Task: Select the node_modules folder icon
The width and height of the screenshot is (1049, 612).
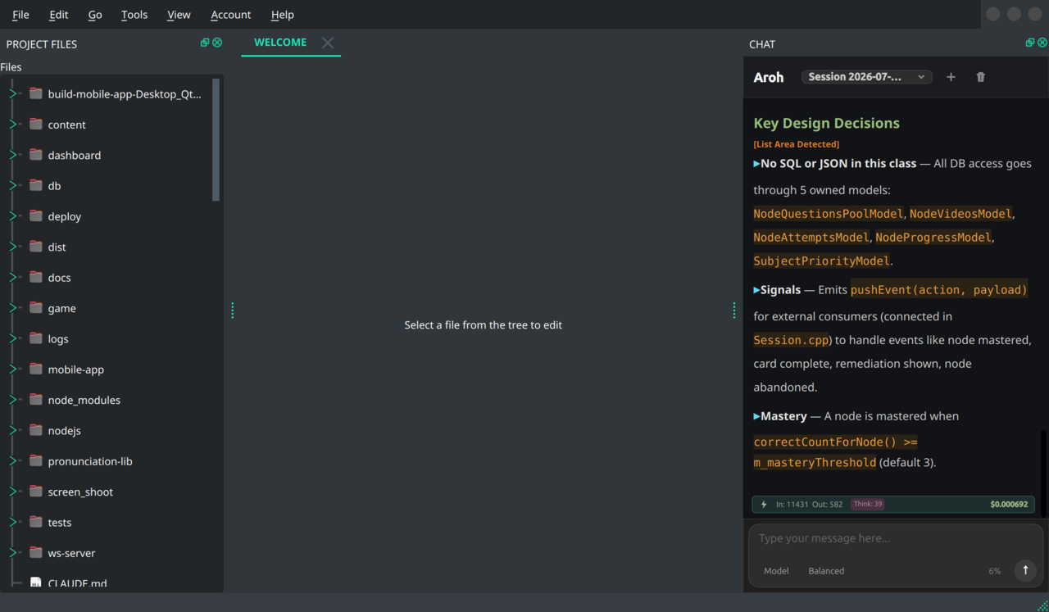Action: (x=35, y=400)
